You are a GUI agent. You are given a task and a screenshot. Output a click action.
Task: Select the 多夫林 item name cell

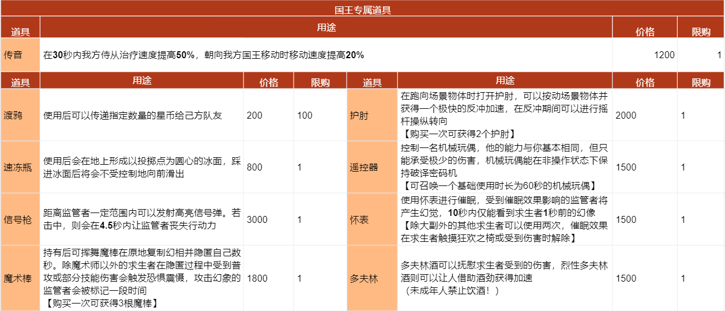pyautogui.click(x=372, y=278)
